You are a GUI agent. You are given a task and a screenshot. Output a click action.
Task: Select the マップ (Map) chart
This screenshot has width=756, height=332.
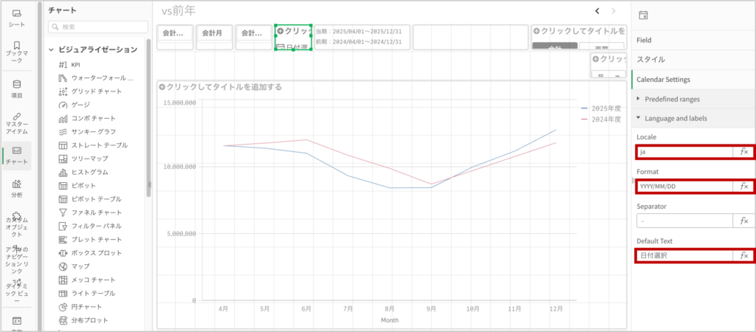coord(80,266)
